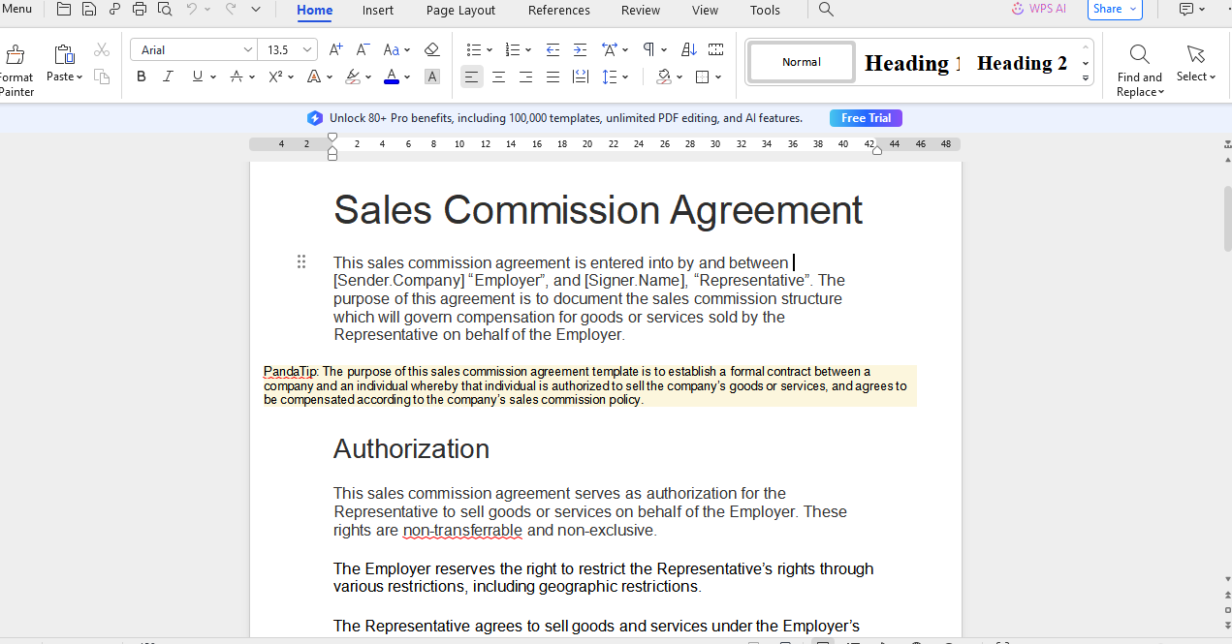Increase font size with A+ icon
The image size is (1232, 644).
click(x=336, y=49)
